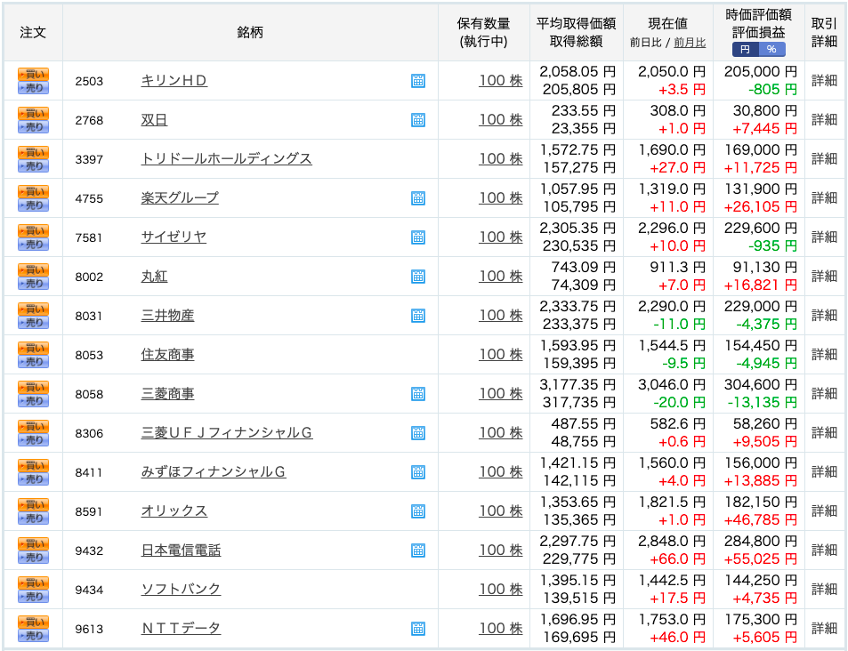Viewport: 848px width, 651px height.
Task: View transaction 詳細 for 楽天グループ
Action: [x=824, y=198]
